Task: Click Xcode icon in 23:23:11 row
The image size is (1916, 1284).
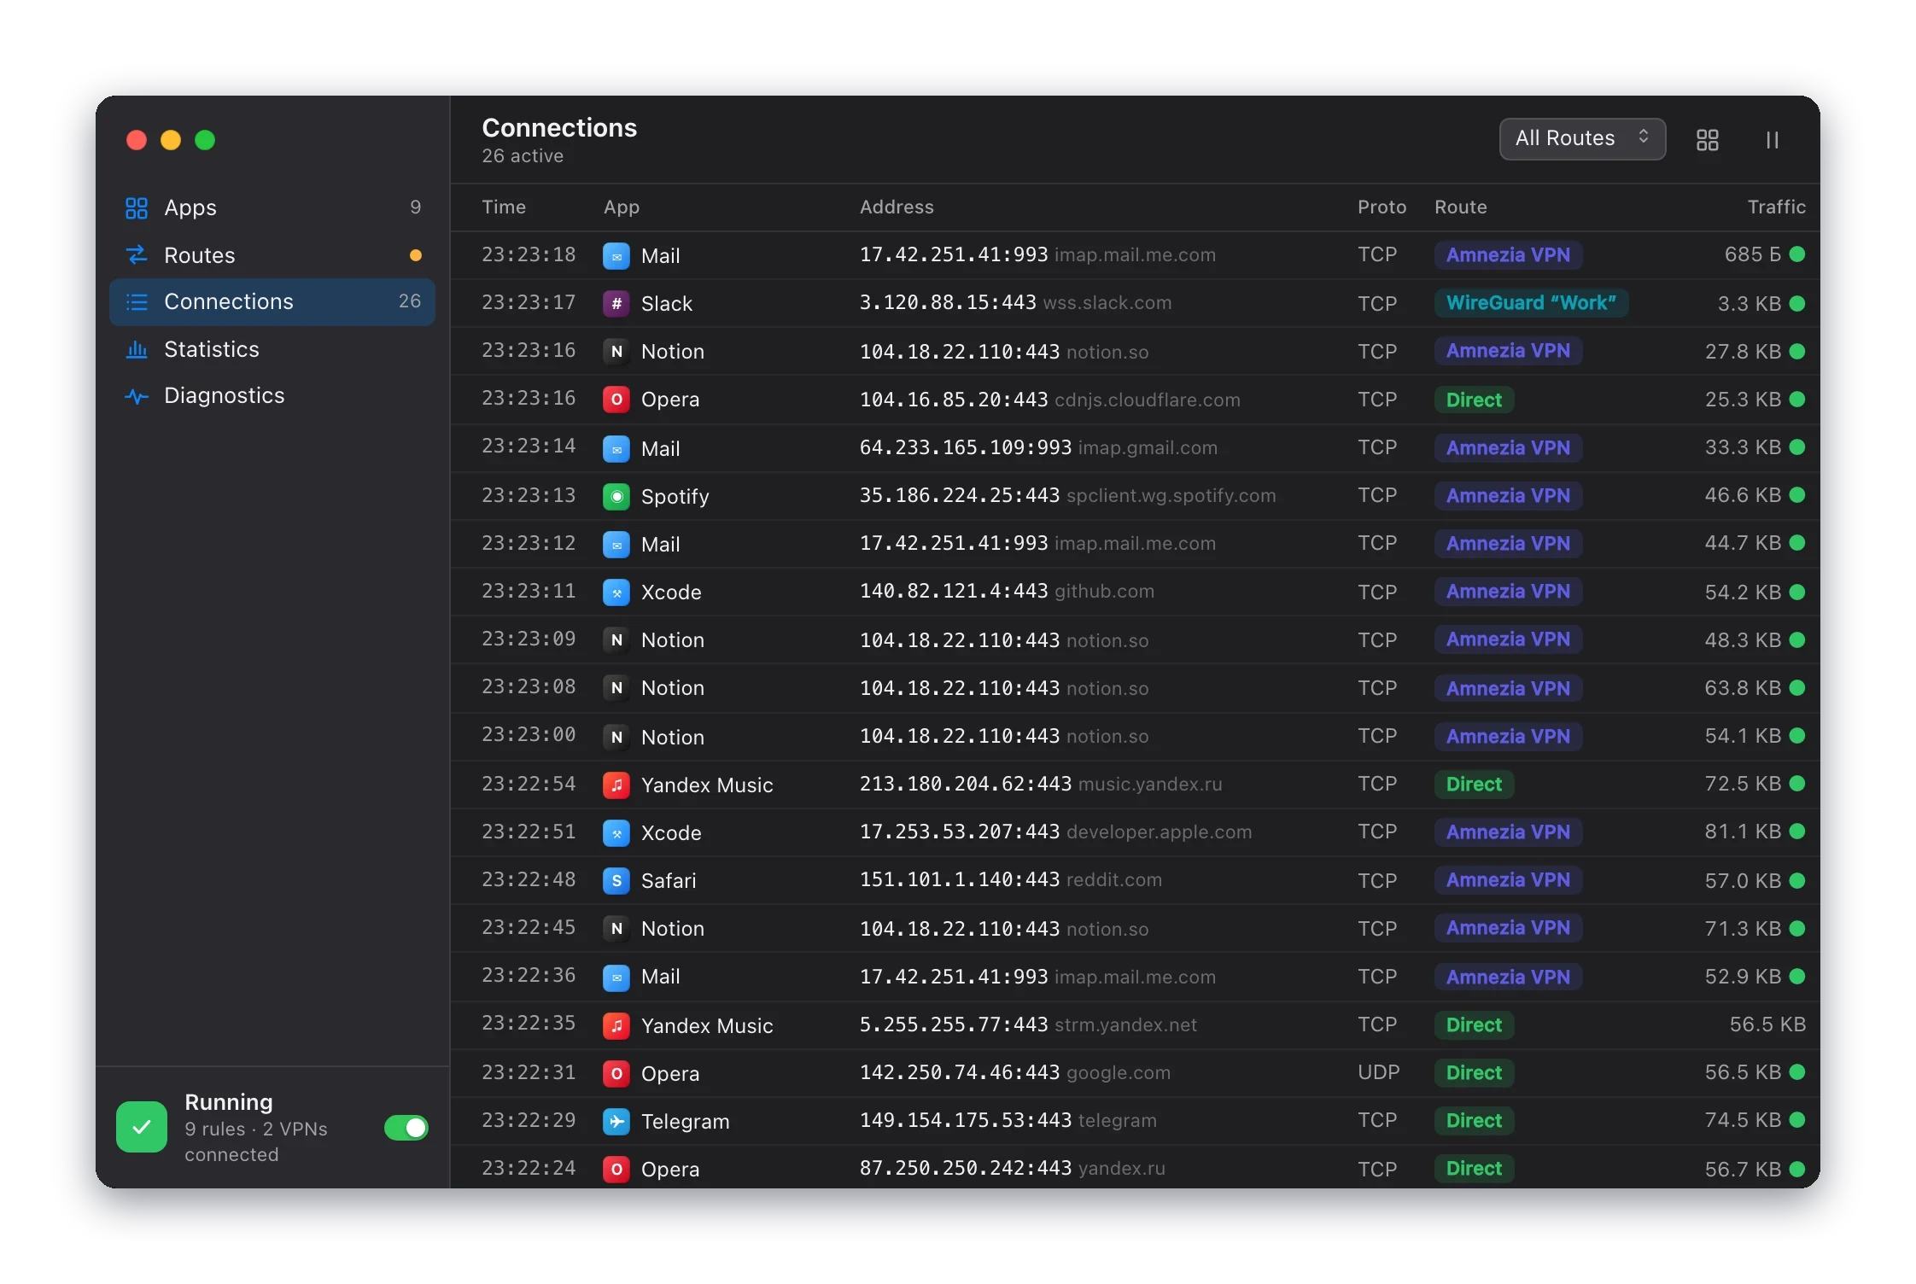Action: [x=616, y=592]
